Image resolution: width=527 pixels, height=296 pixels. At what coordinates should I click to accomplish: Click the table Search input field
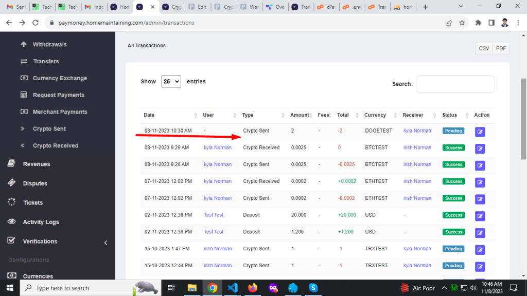455,84
